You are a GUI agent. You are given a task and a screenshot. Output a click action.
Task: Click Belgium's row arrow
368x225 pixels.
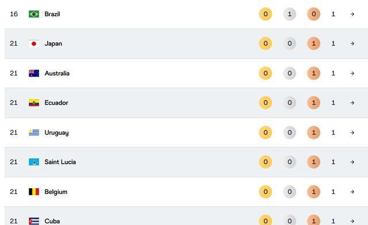pos(352,192)
